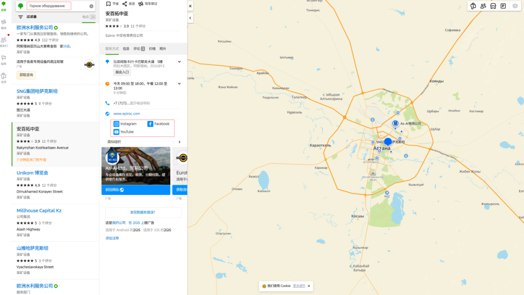Click the 分店 branches link
This screenshot has height=295, width=524.
point(66,46)
